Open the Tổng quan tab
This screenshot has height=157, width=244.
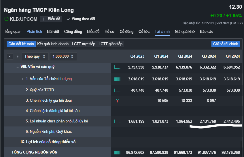(x=13, y=32)
